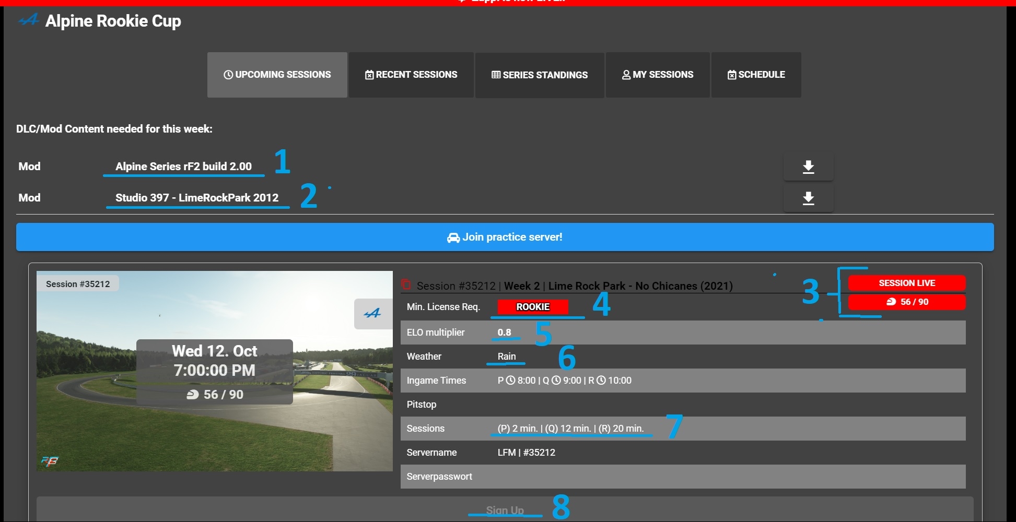The height and width of the screenshot is (522, 1016).
Task: View the Series Standings tab
Action: 540,75
